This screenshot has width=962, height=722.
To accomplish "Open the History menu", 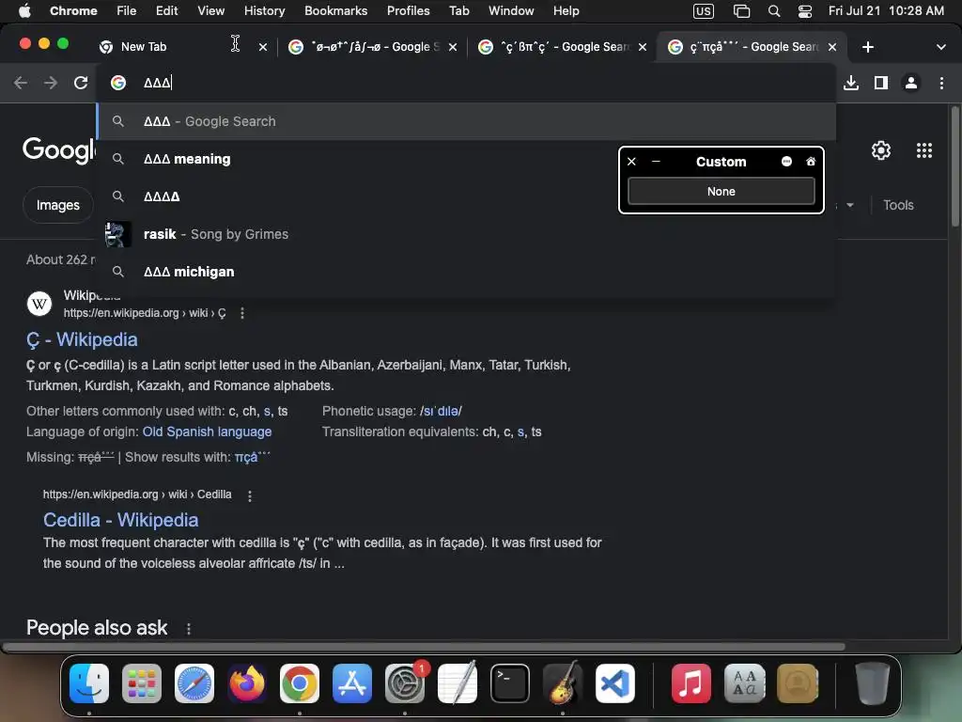I will coord(264,11).
